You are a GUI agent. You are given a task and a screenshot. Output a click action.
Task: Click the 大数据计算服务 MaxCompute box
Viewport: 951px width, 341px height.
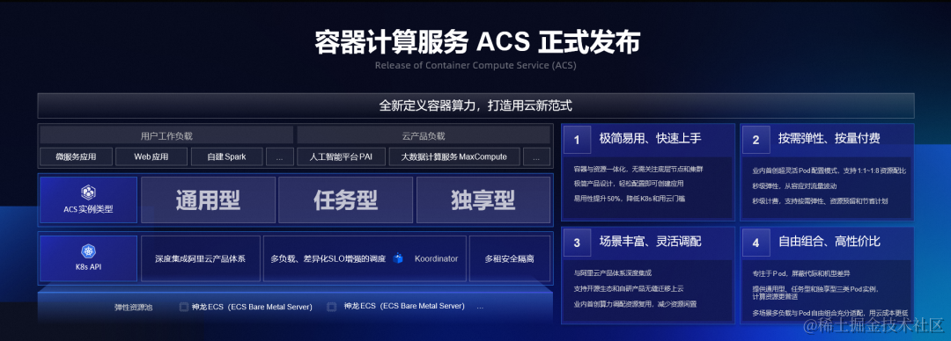pos(454,156)
